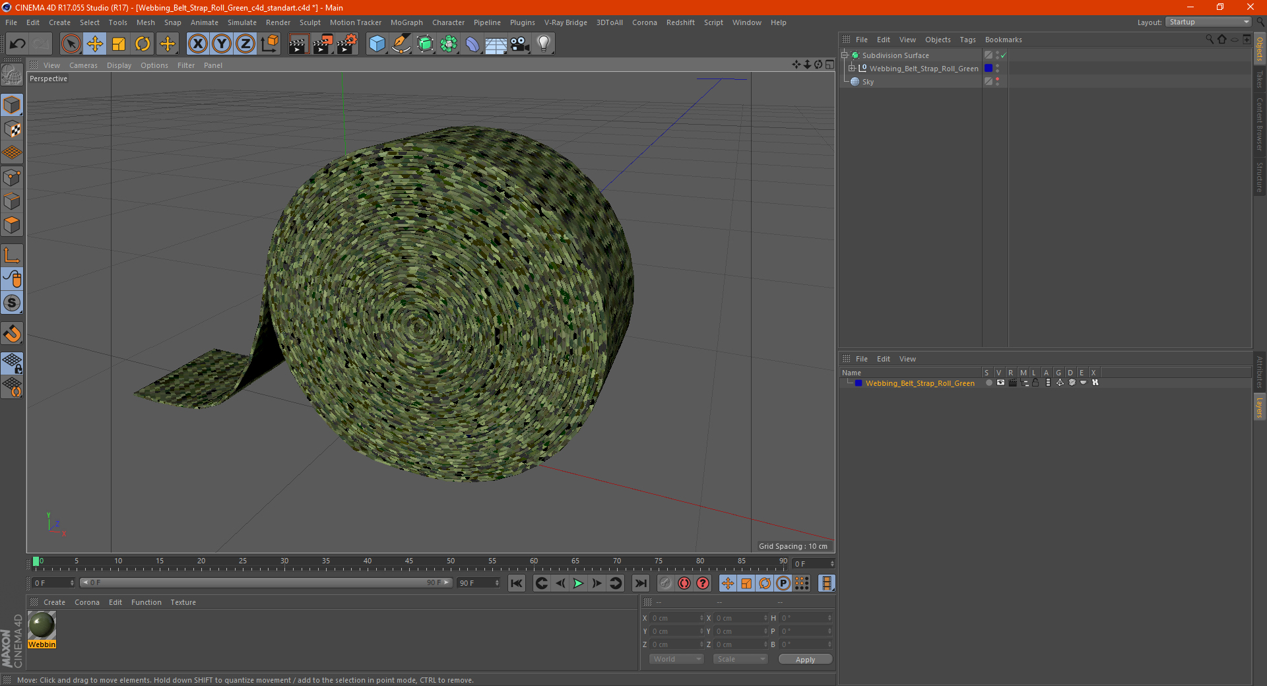Activate the Scale tool
This screenshot has width=1267, height=686.
[x=119, y=44]
